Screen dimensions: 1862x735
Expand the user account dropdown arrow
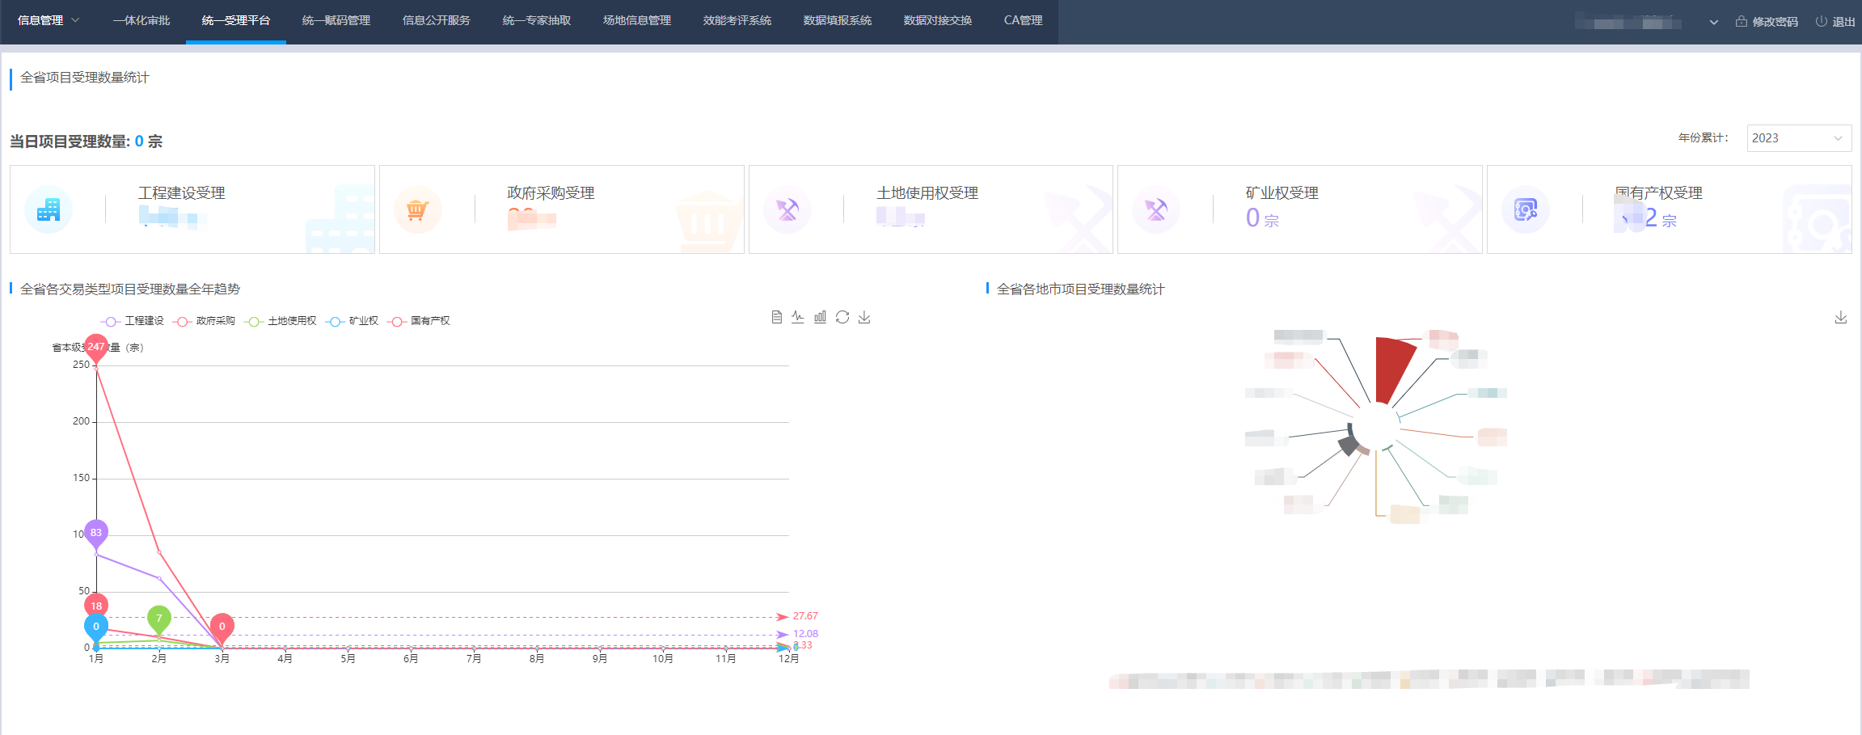(1714, 23)
